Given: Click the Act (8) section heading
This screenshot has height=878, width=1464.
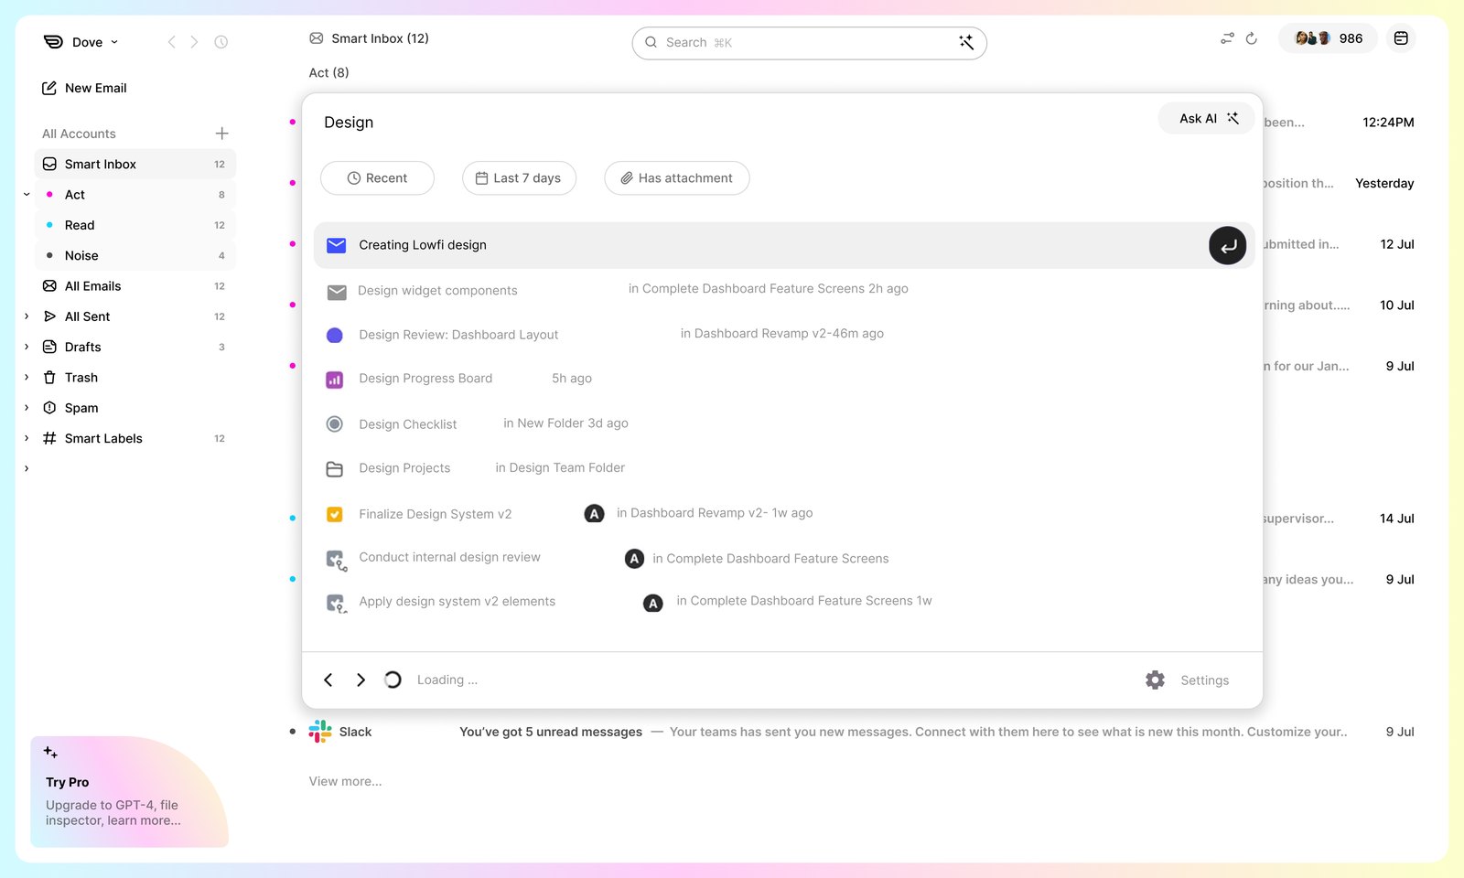Looking at the screenshot, I should point(328,72).
